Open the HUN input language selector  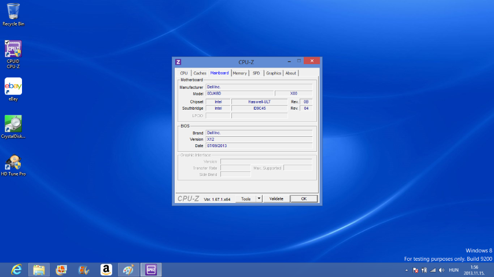[453, 270]
